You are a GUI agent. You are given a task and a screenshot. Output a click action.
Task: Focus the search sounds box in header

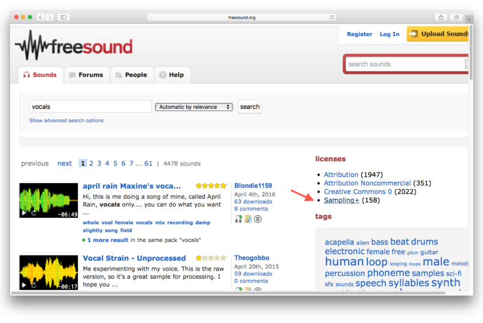tap(405, 64)
